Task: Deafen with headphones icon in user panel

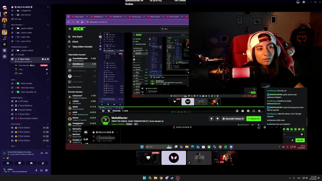Action: coord(41,170)
